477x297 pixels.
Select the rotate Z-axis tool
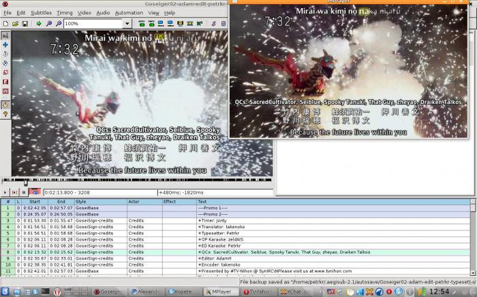[x=5, y=54]
